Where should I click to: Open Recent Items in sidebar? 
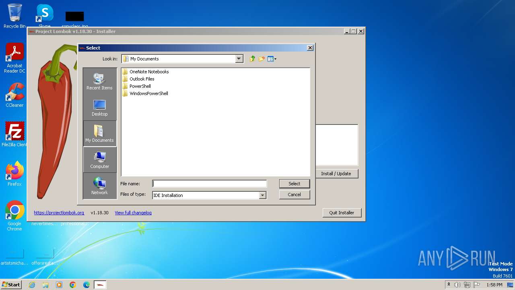click(x=99, y=81)
